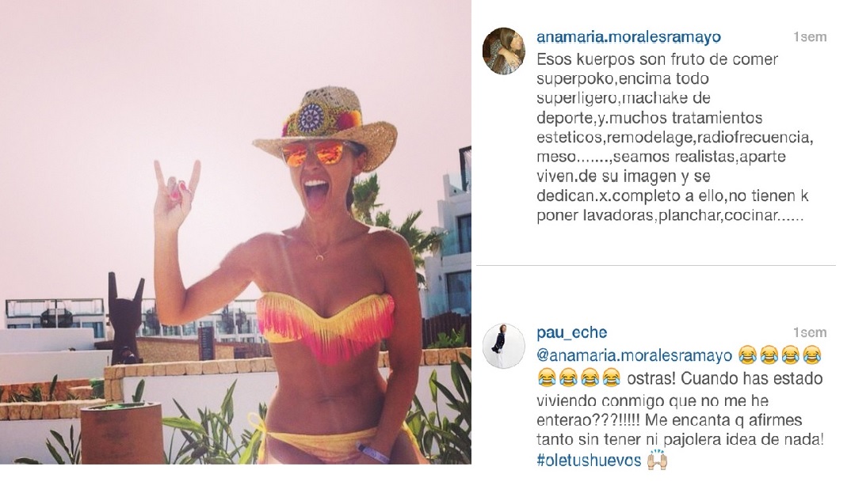Viewport: 851px width, 493px height.
Task: Visit the anamaria.moralesramayo username link
Action: tap(628, 36)
